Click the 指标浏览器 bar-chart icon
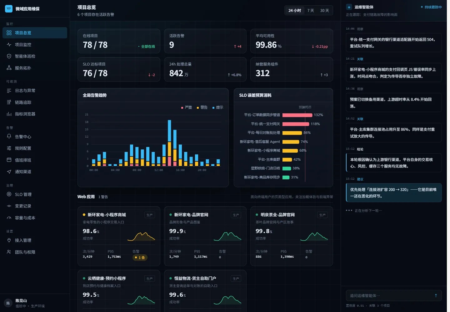Viewport: 450px width, 312px height. (x=9, y=114)
